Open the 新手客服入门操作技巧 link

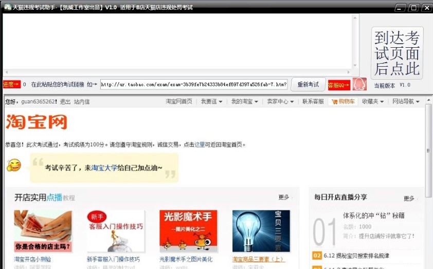point(113,259)
